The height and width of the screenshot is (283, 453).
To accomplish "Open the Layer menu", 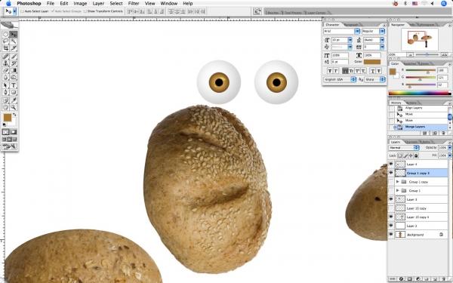I will 98,4.
